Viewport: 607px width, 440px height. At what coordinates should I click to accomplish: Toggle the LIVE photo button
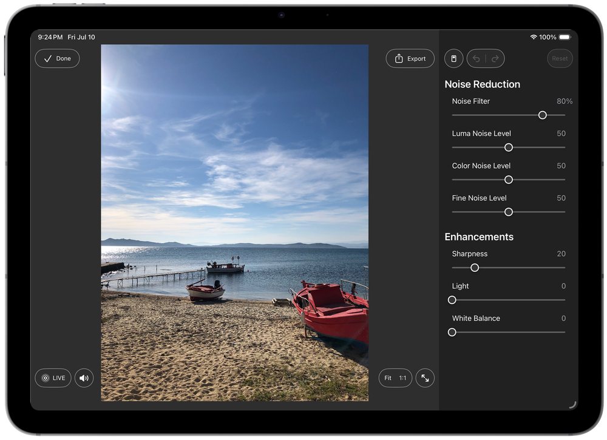pyautogui.click(x=53, y=378)
